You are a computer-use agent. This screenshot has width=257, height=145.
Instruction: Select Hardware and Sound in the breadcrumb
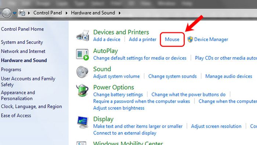click(x=93, y=13)
